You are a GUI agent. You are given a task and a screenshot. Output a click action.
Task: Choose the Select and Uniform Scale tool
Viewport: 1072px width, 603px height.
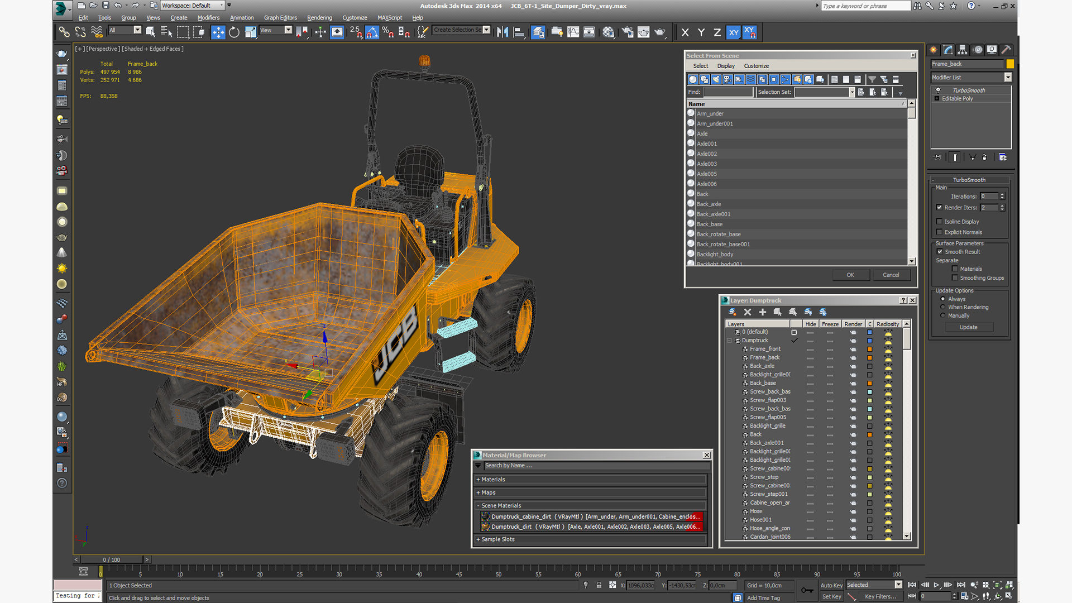pyautogui.click(x=251, y=32)
